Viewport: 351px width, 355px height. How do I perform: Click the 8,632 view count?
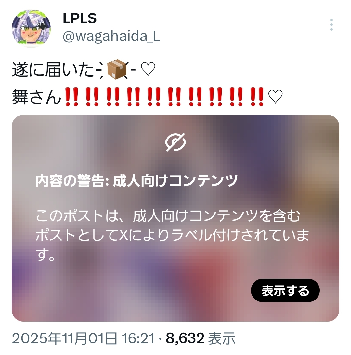tap(185, 339)
